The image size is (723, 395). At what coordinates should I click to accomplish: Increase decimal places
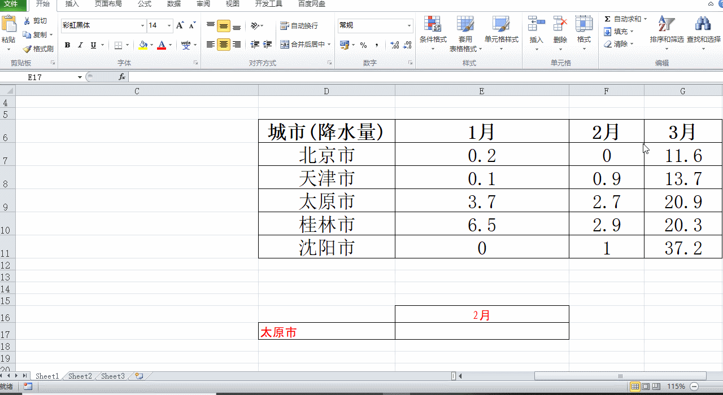tap(395, 45)
